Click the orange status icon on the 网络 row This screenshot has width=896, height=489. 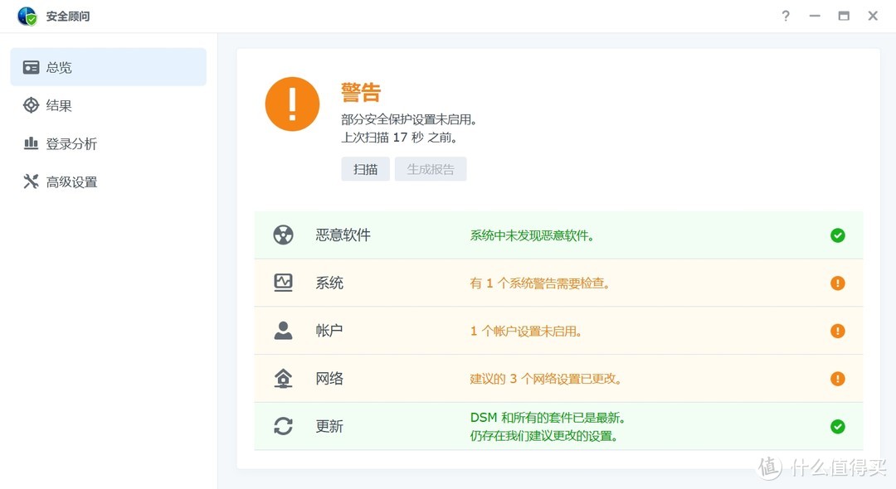[x=838, y=378]
